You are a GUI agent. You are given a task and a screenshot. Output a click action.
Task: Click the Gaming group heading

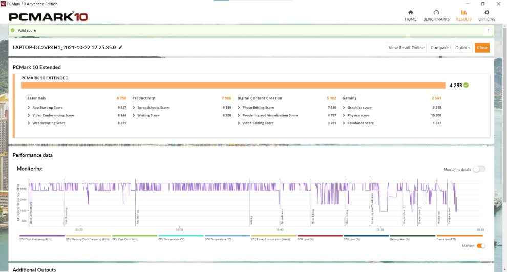[350, 98]
